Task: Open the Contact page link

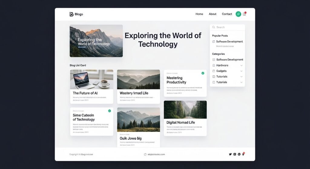Action: click(227, 14)
